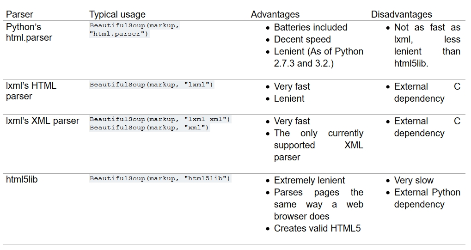471x250 pixels.
Task: Click the "Not as fast as lxml" bullet
Action: (427, 45)
